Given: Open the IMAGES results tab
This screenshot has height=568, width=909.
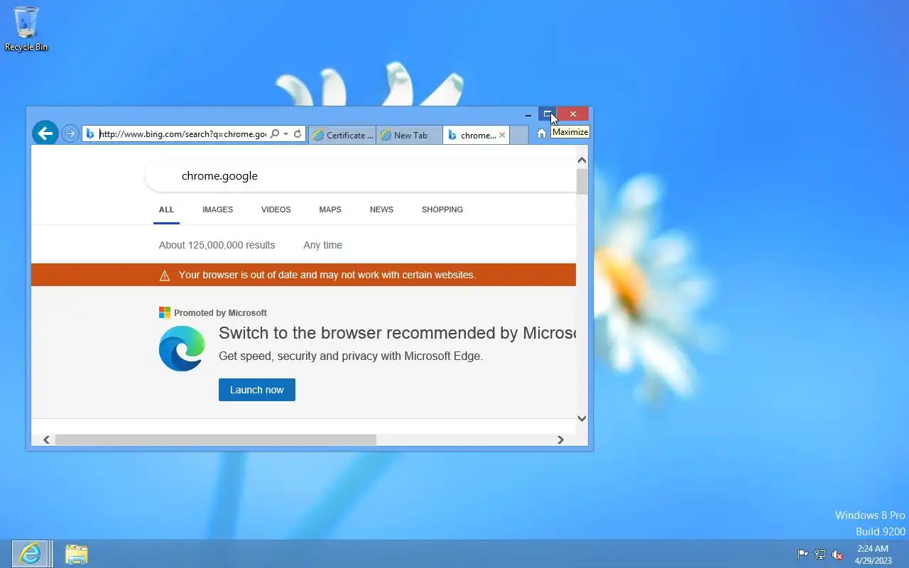Looking at the screenshot, I should 217,209.
